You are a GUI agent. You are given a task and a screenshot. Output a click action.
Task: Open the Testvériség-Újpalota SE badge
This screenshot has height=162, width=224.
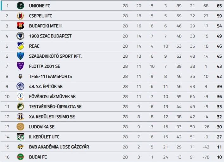(20, 107)
